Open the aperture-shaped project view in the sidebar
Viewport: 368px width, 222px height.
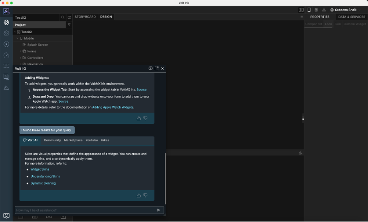click(6, 22)
